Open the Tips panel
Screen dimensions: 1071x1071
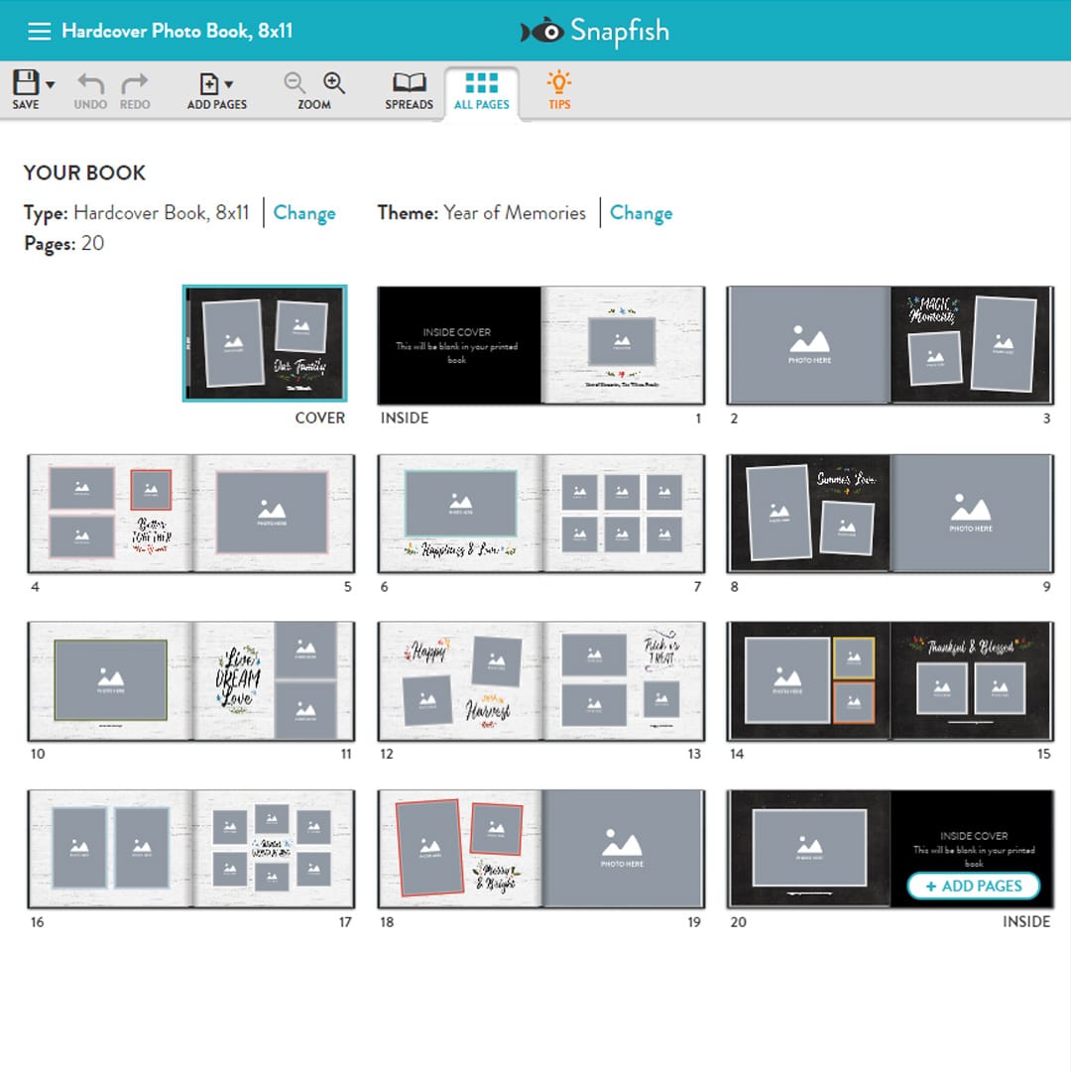pyautogui.click(x=557, y=89)
